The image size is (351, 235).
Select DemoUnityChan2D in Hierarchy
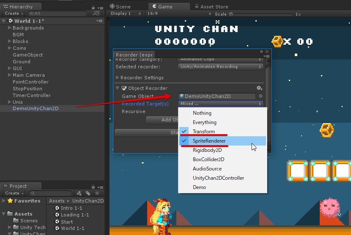point(36,108)
